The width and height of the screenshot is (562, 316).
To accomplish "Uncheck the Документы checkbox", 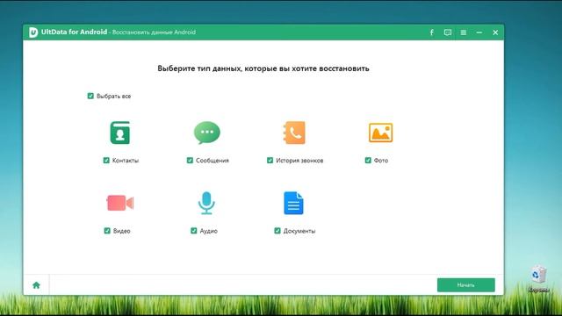I will click(277, 230).
